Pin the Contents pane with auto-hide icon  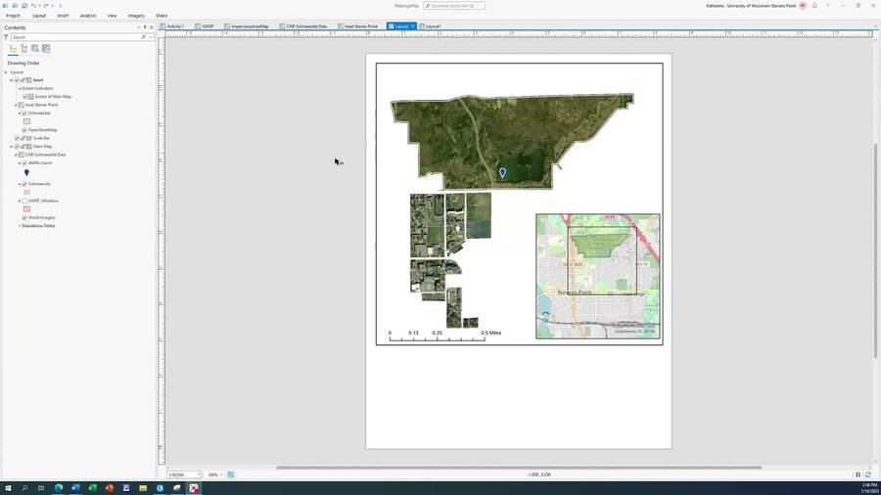pos(145,27)
